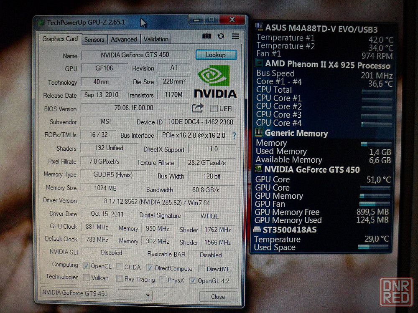Click the CPU Total usage bar

tap(377, 92)
